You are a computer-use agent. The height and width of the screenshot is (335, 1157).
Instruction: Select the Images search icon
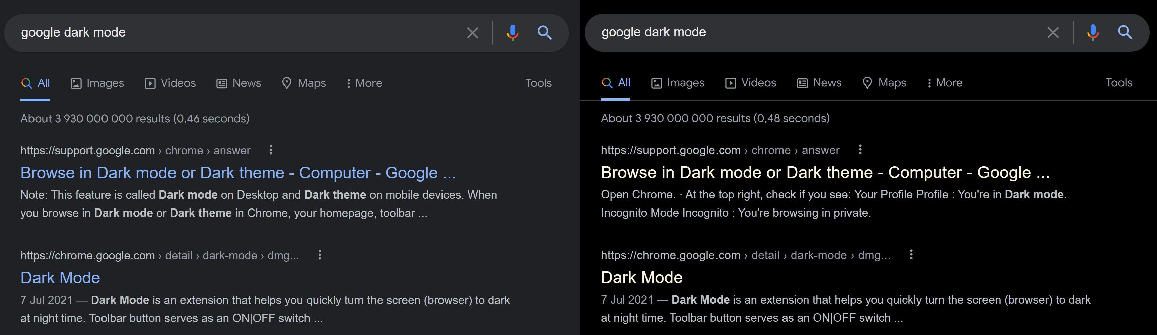pos(77,83)
